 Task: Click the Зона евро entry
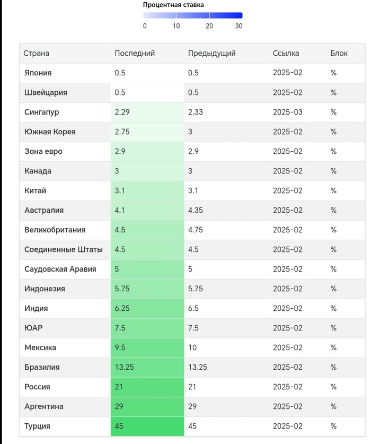tap(43, 151)
